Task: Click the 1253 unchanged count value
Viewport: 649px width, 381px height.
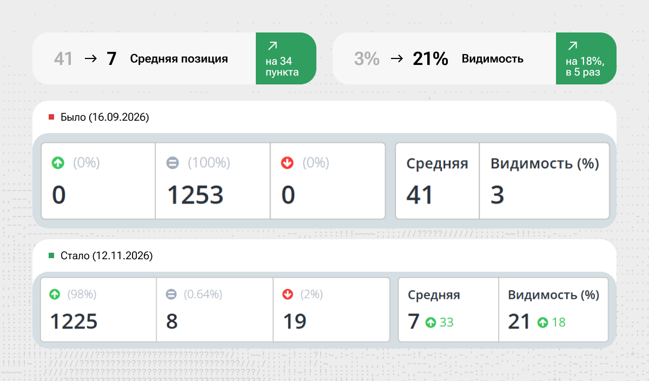Action: pos(195,195)
